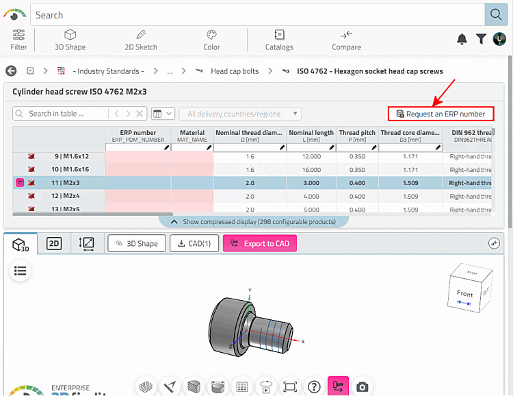Open the table column selection dropdown
The height and width of the screenshot is (396, 513).
click(x=163, y=114)
